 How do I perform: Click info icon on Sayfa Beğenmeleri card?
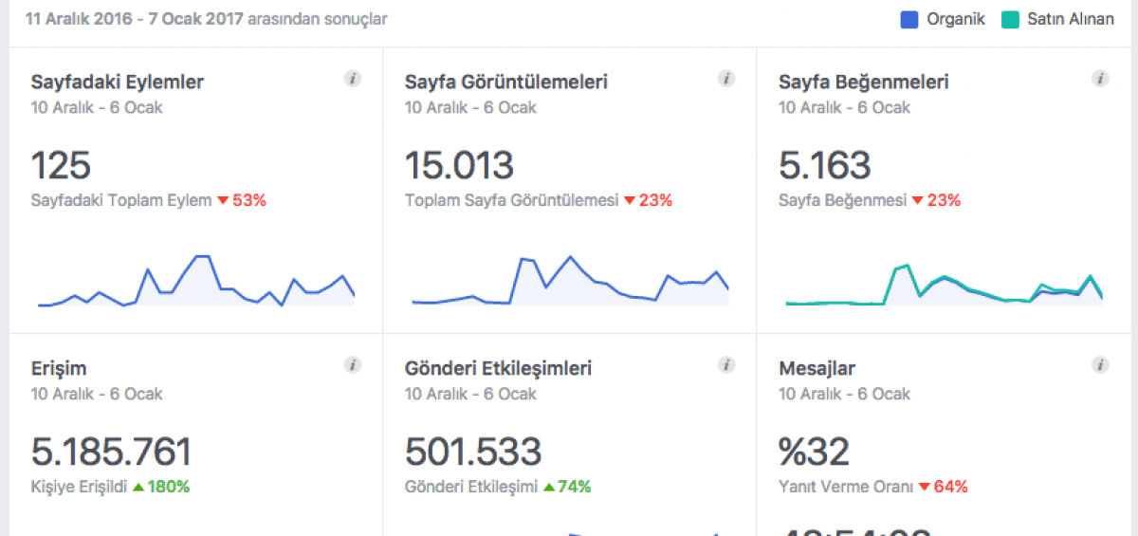1100,79
